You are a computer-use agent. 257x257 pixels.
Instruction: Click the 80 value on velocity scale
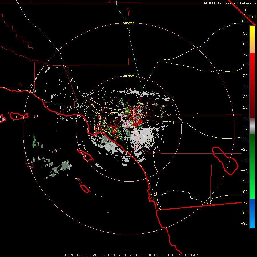(245, 44)
